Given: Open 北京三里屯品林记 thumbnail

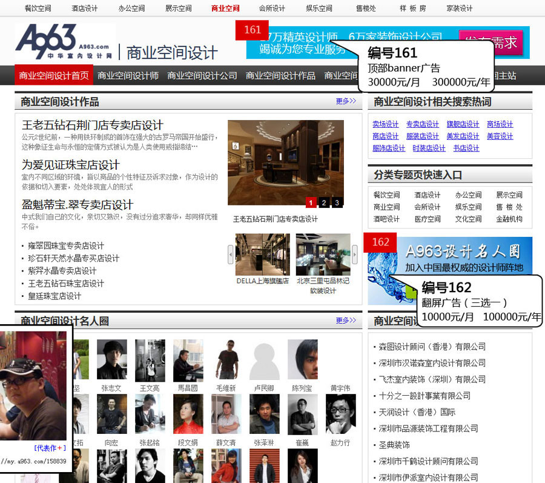Looking at the screenshot, I should pyautogui.click(x=323, y=255).
